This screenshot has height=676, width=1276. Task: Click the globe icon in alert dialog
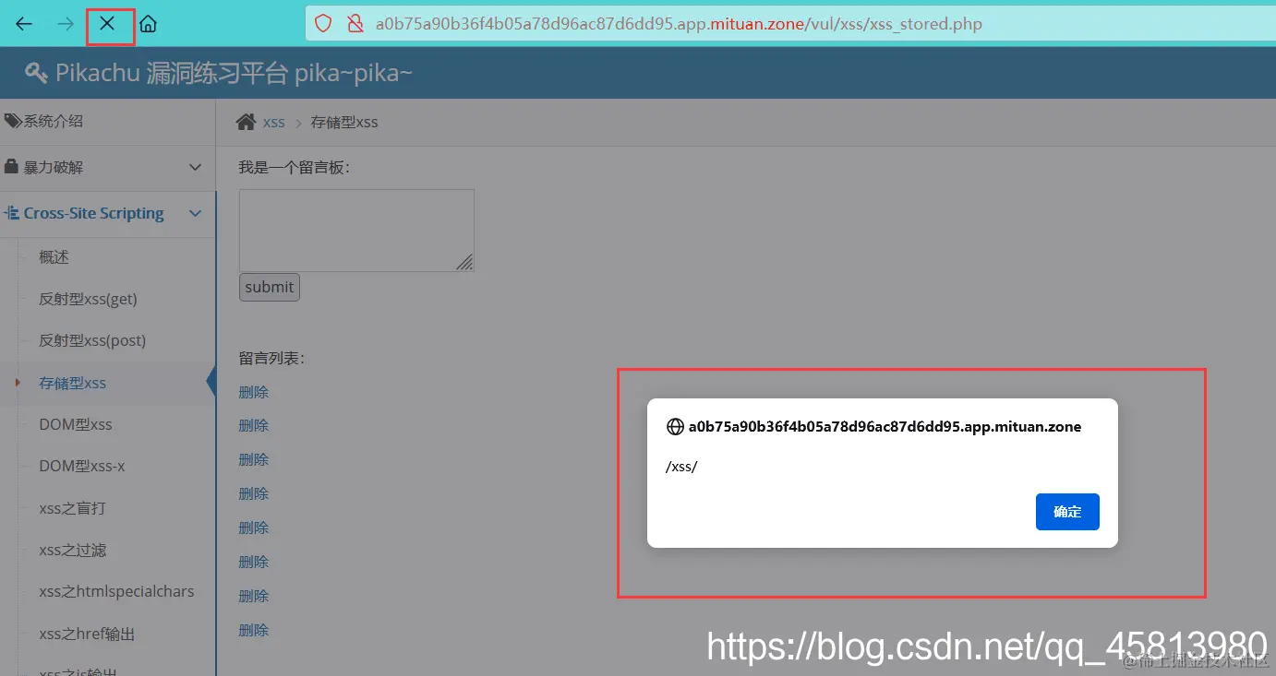point(675,427)
